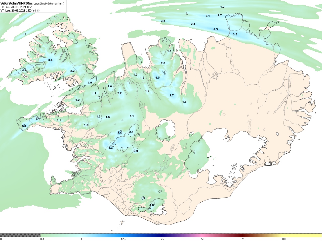
Task: Select the 12.5 legend tick label
Action: (124, 239)
